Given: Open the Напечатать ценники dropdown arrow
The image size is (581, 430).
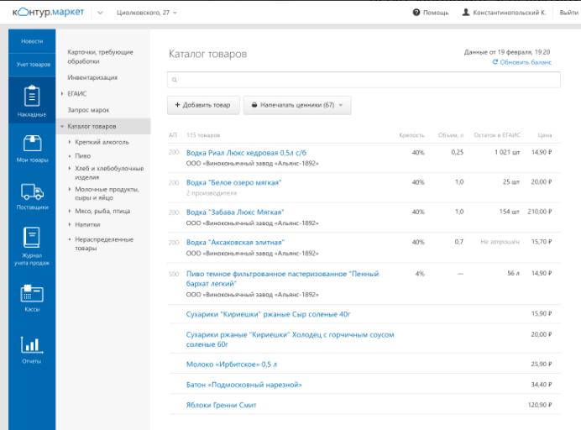Looking at the screenshot, I should coord(341,105).
